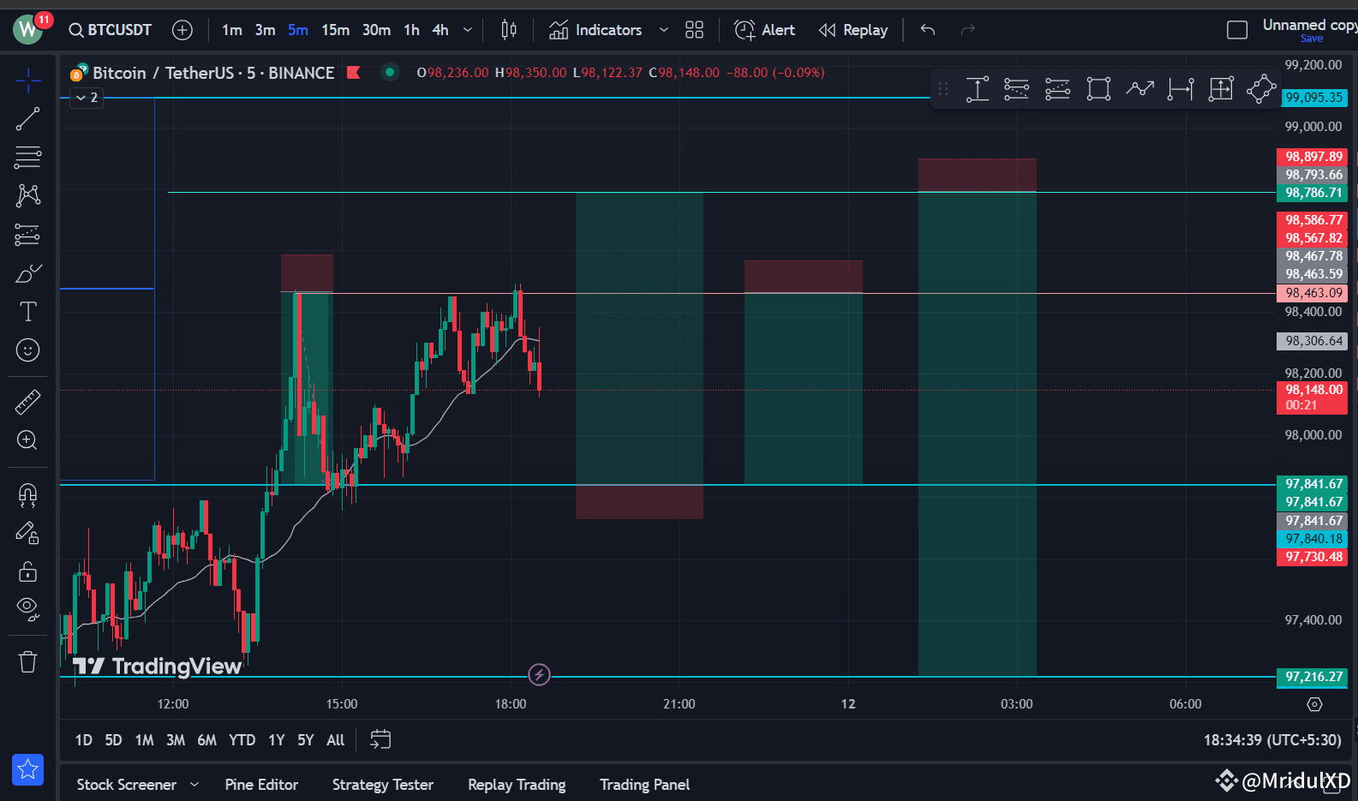
Task: Open timezone settings at 18:34:39 (UTC+5:30)
Action: coord(1272,740)
